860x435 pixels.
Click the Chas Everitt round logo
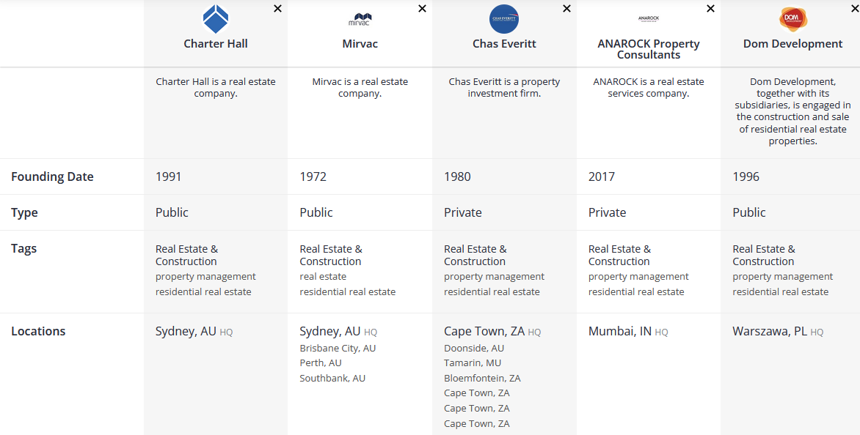pyautogui.click(x=504, y=19)
